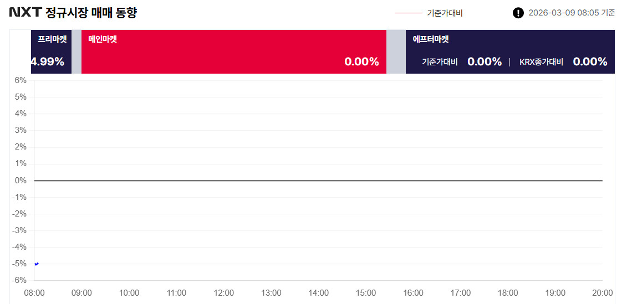The width and height of the screenshot is (627, 304).
Task: Click the red legend line swatch
Action: 408,13
